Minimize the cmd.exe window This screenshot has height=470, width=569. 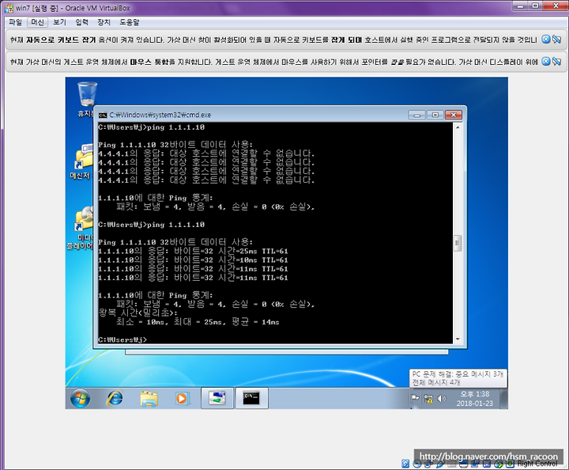[417, 116]
